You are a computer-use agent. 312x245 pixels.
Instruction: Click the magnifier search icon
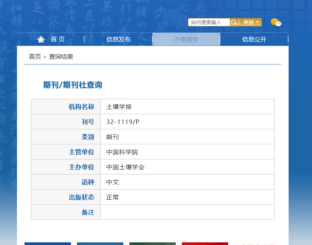(x=234, y=22)
